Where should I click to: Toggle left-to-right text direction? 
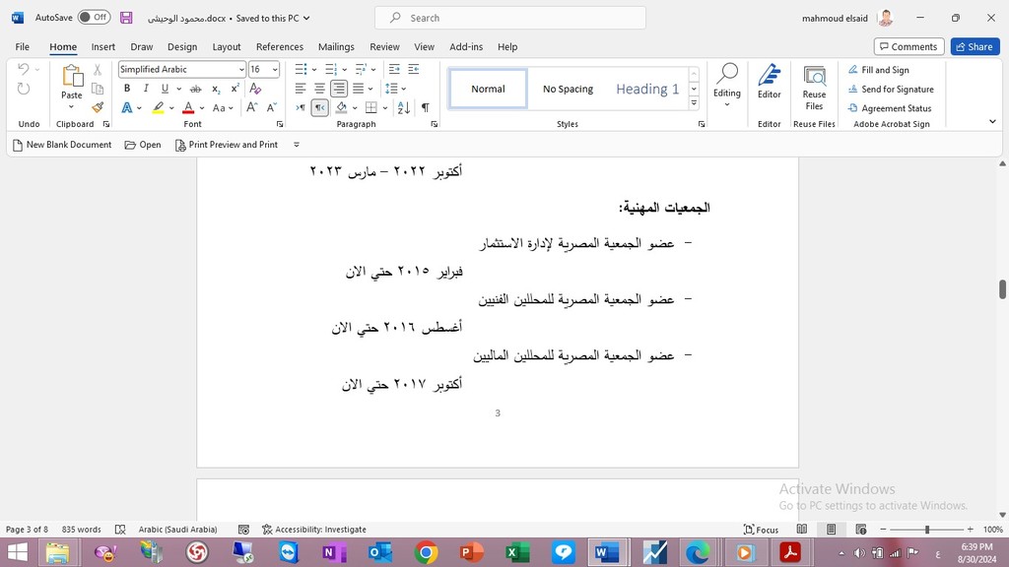pos(301,107)
